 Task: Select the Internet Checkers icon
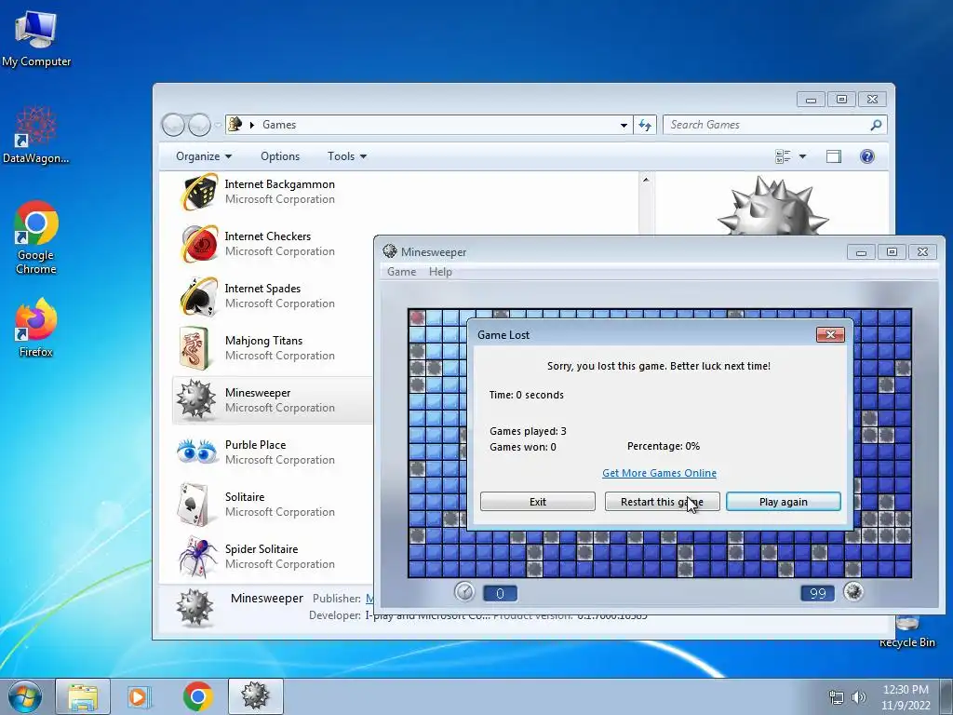click(x=199, y=244)
